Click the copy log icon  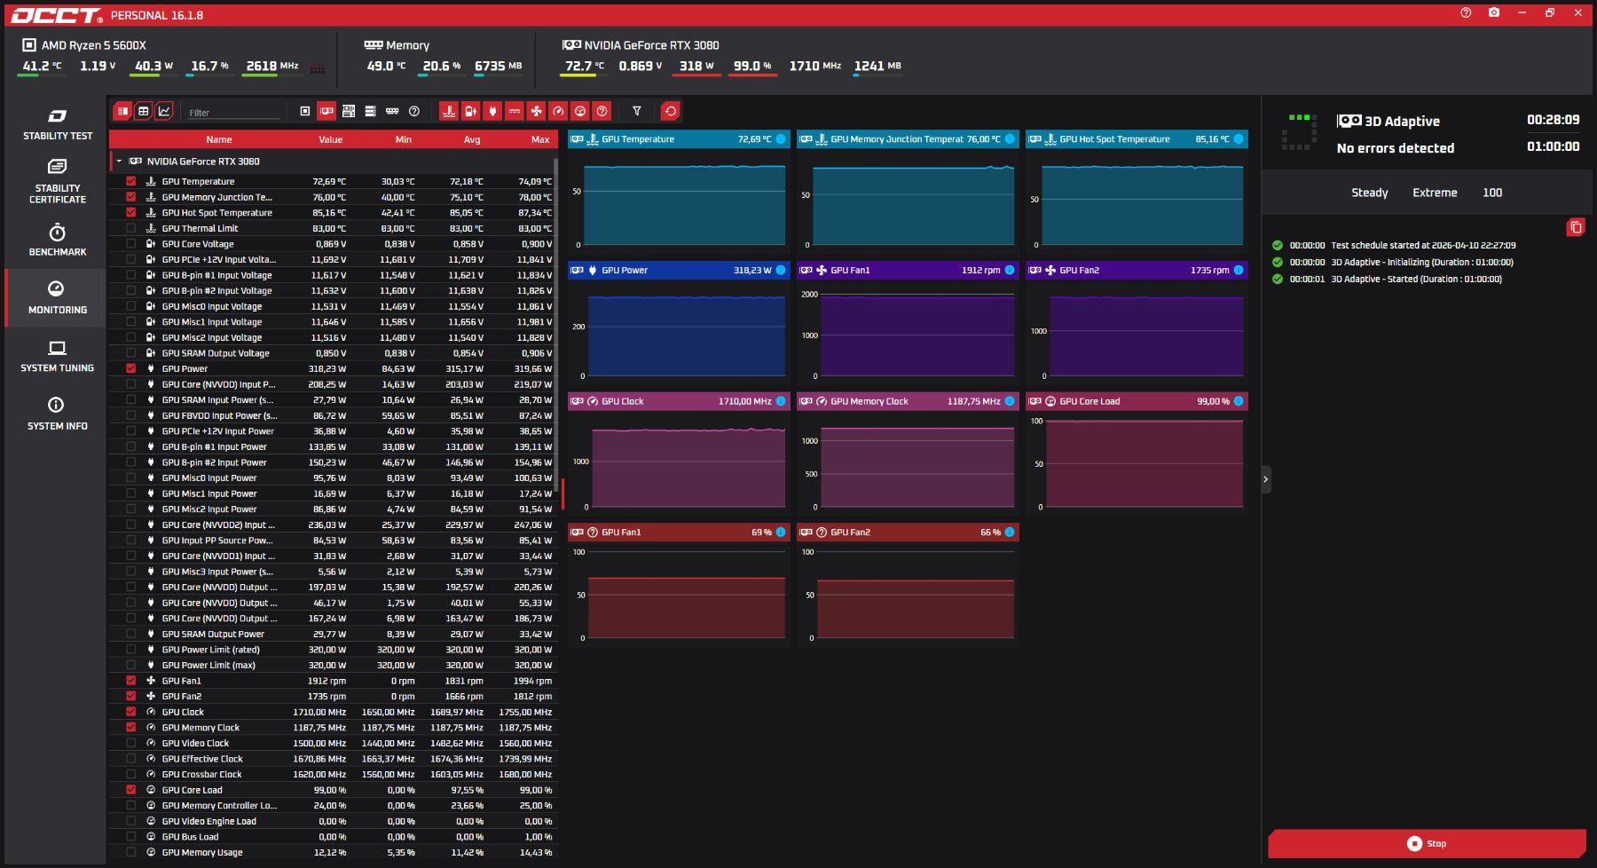(x=1576, y=227)
